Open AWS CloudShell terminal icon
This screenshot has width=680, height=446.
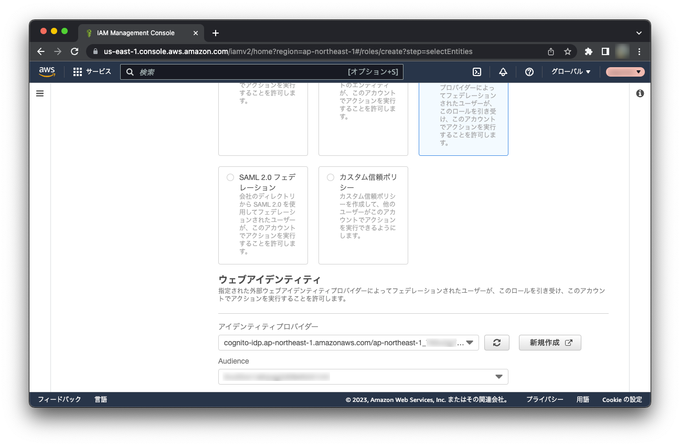477,72
